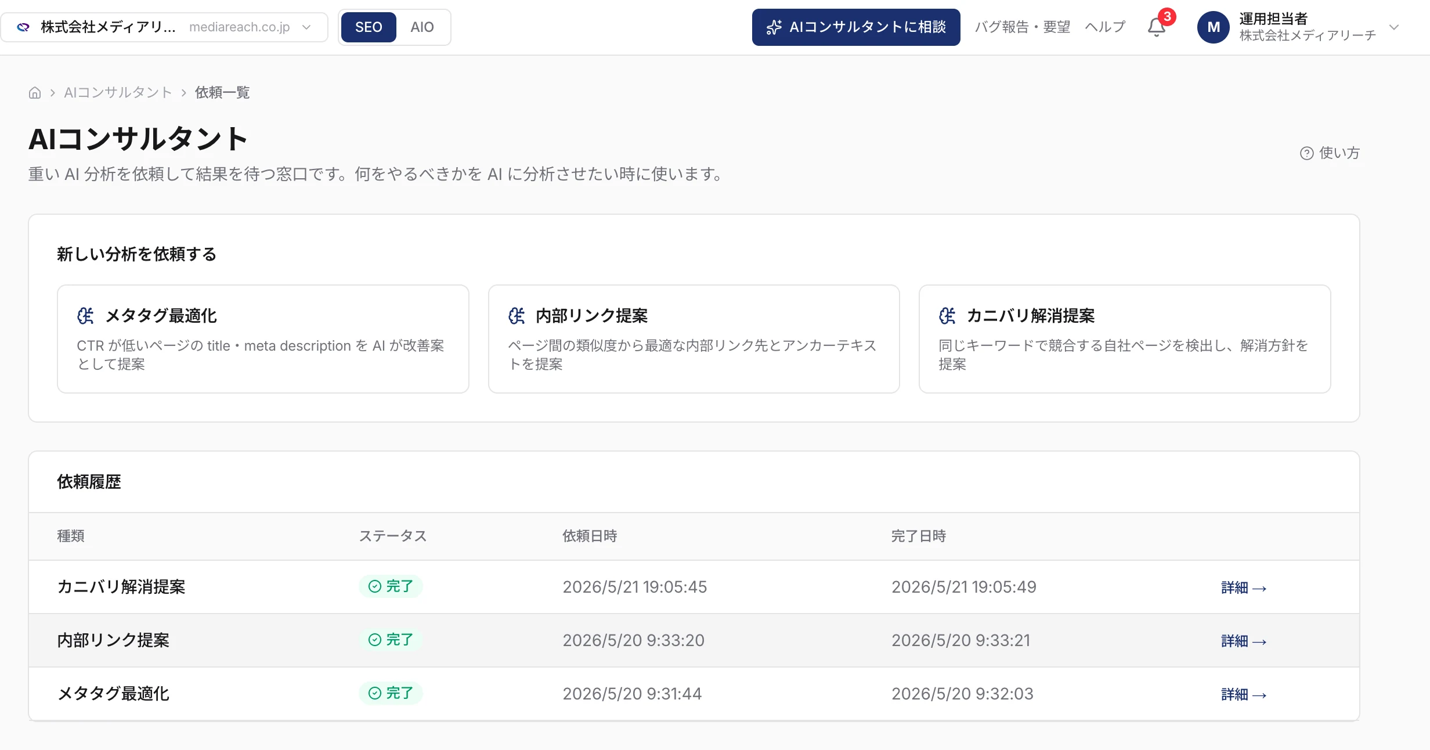The width and height of the screenshot is (1430, 750).
Task: Click 内部リンク提案 in history table
Action: point(113,640)
